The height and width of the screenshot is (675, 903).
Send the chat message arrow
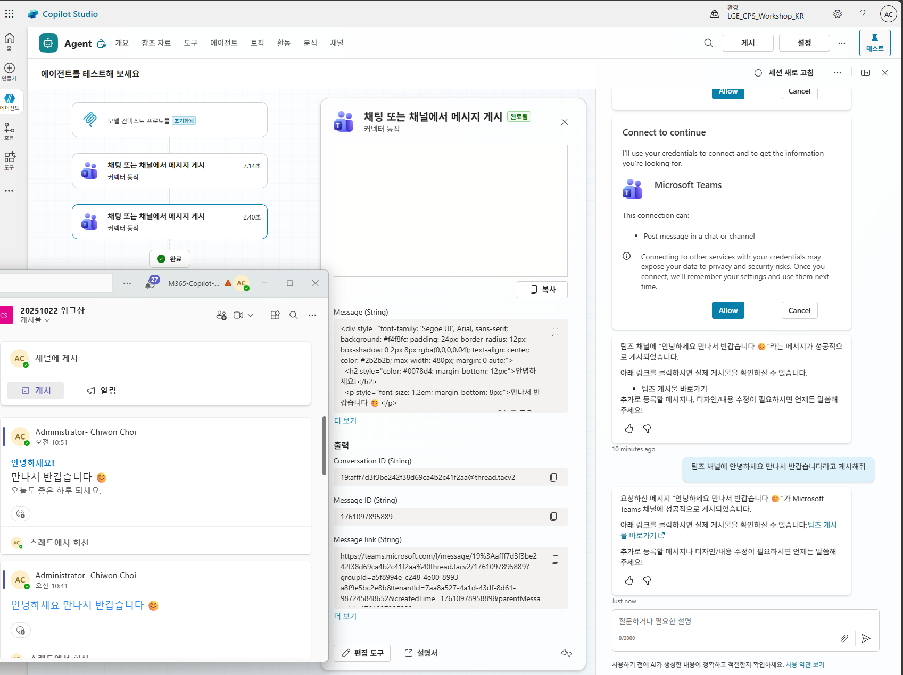coord(866,638)
